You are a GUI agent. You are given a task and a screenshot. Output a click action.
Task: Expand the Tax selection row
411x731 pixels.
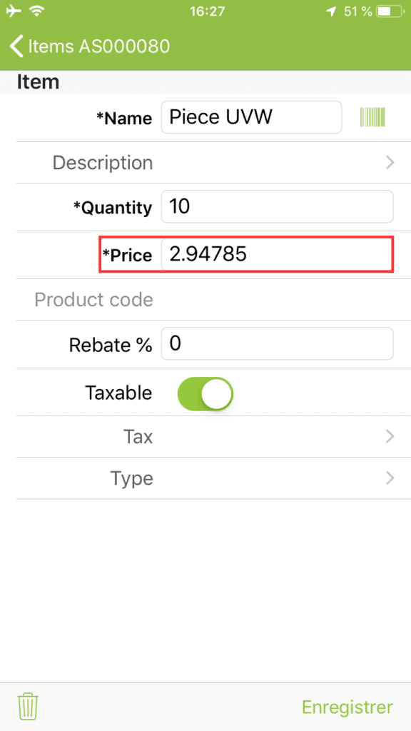tap(205, 437)
